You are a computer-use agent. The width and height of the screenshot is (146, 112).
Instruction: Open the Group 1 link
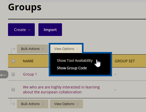tap(30, 74)
